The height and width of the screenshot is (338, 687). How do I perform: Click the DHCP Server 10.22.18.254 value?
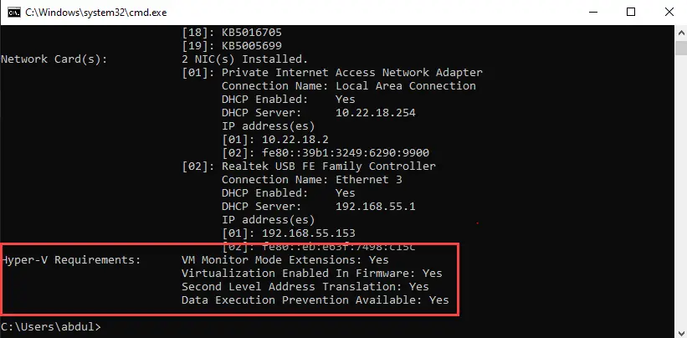tap(376, 112)
